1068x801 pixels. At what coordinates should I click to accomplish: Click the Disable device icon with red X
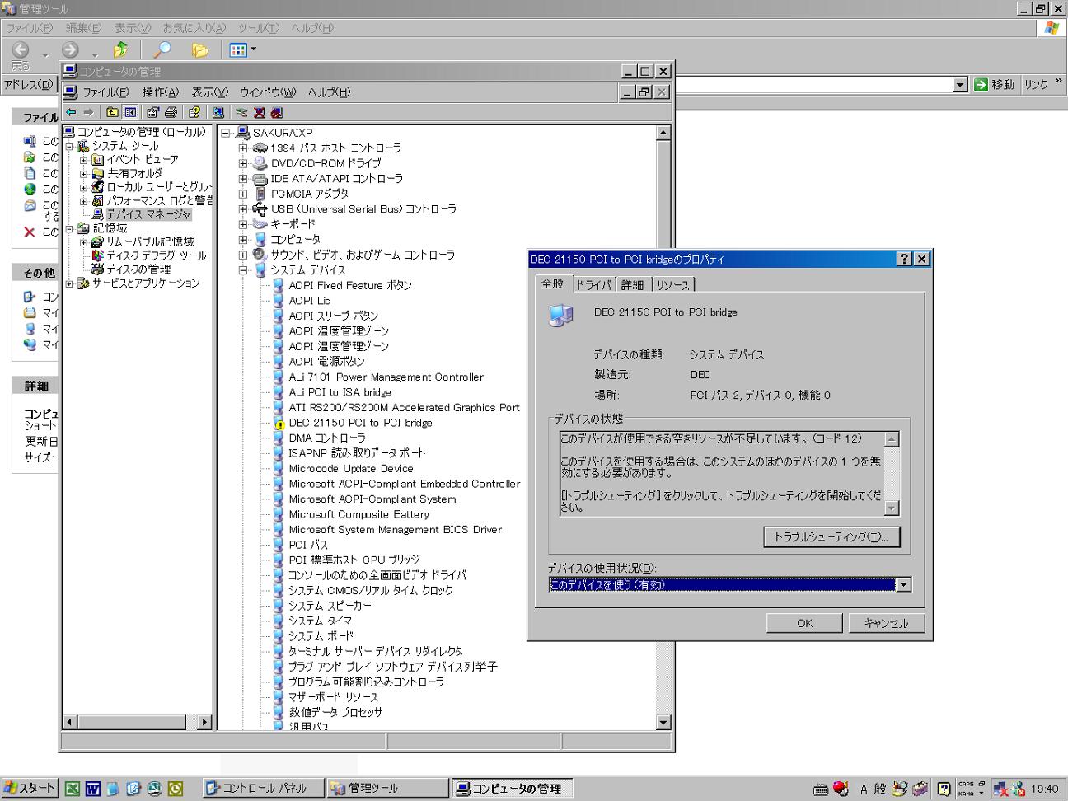pos(260,112)
